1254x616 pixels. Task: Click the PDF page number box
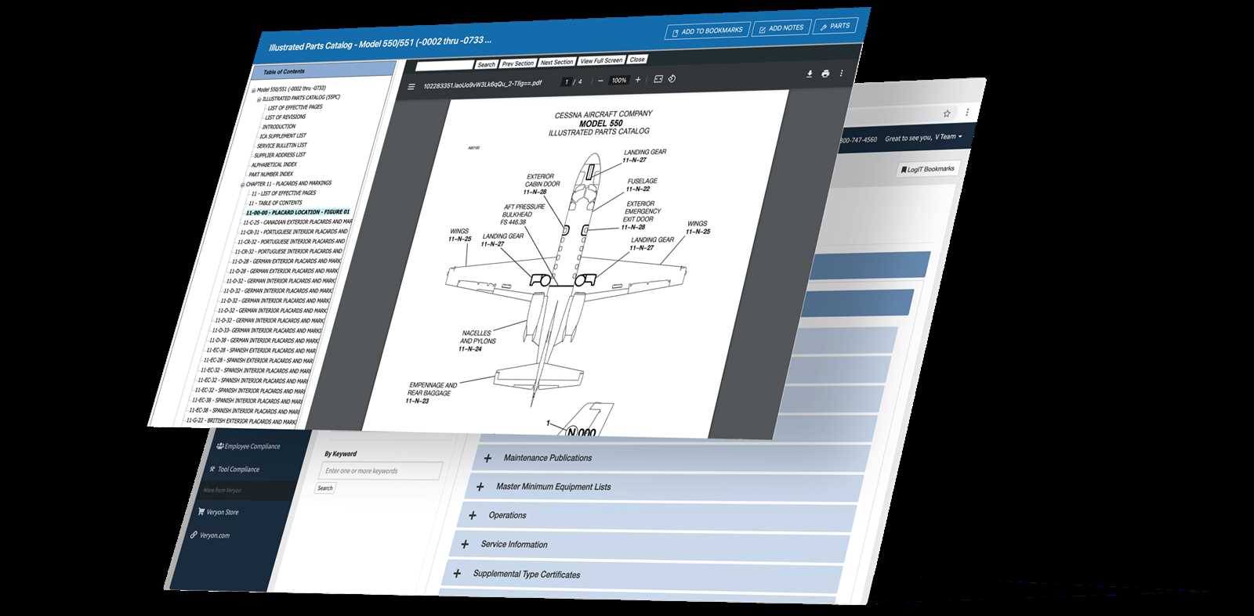click(566, 81)
